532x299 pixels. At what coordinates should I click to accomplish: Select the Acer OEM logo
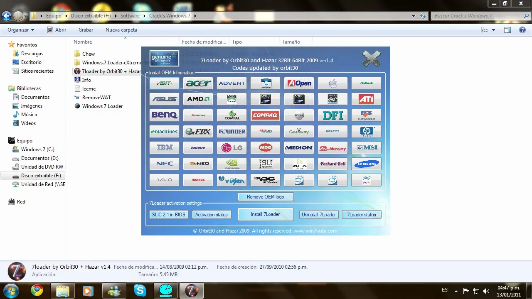point(198,83)
